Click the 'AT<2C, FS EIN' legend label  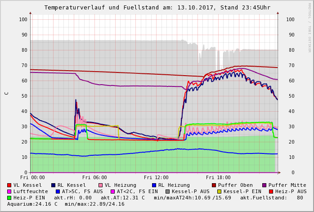coord(137,192)
